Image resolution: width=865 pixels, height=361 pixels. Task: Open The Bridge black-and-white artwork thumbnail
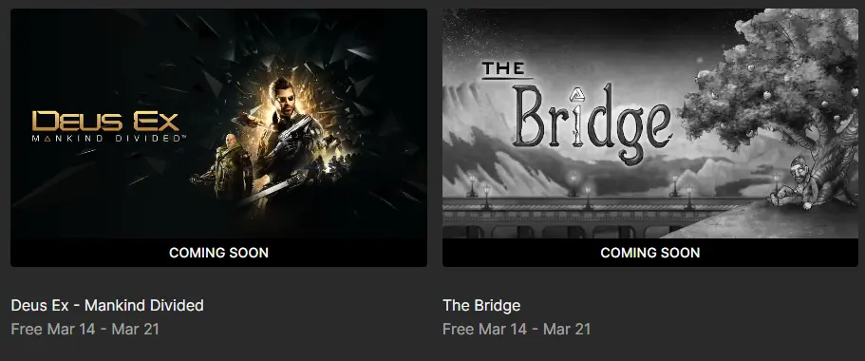click(649, 123)
